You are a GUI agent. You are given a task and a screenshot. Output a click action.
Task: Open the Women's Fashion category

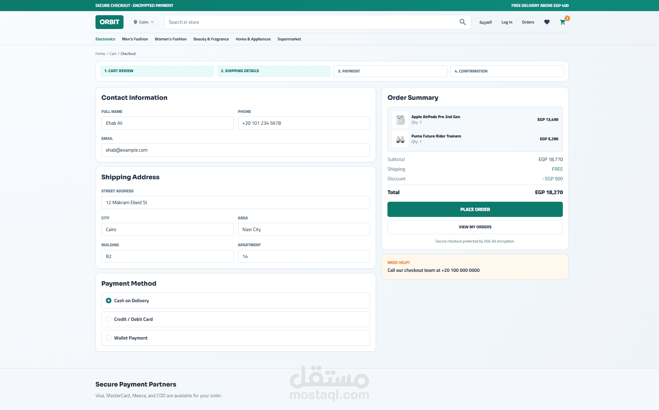(171, 39)
